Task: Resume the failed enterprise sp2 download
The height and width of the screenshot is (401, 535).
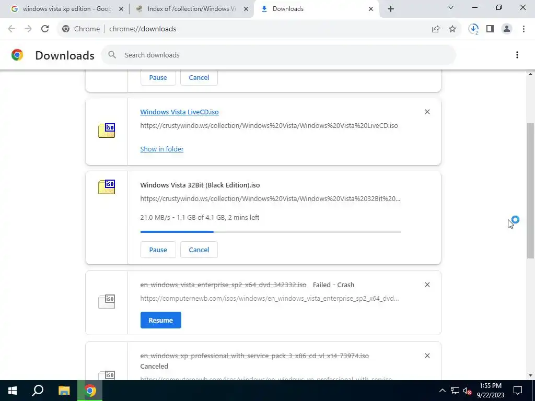Action: click(161, 320)
